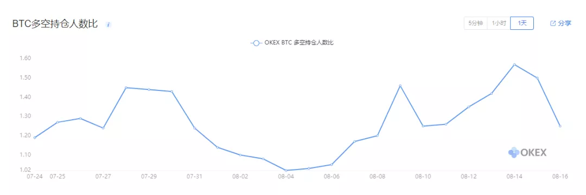Screen dimensions: 586x195
Task: Click the 08-10 x-axis date label
Action: pos(423,177)
